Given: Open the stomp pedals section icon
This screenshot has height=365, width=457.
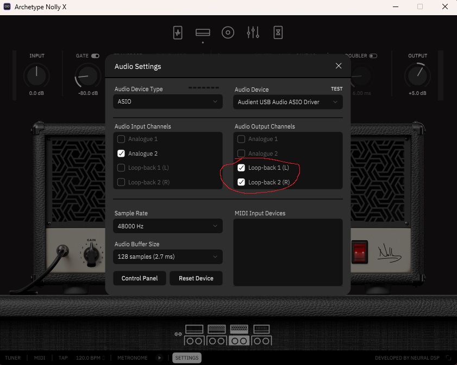Looking at the screenshot, I should tap(178, 33).
